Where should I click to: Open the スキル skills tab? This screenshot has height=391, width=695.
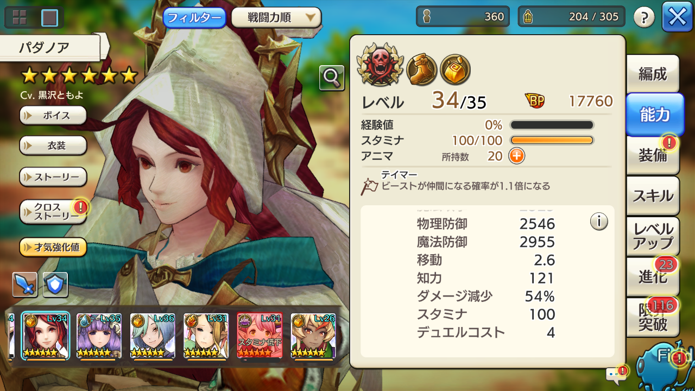[653, 195]
